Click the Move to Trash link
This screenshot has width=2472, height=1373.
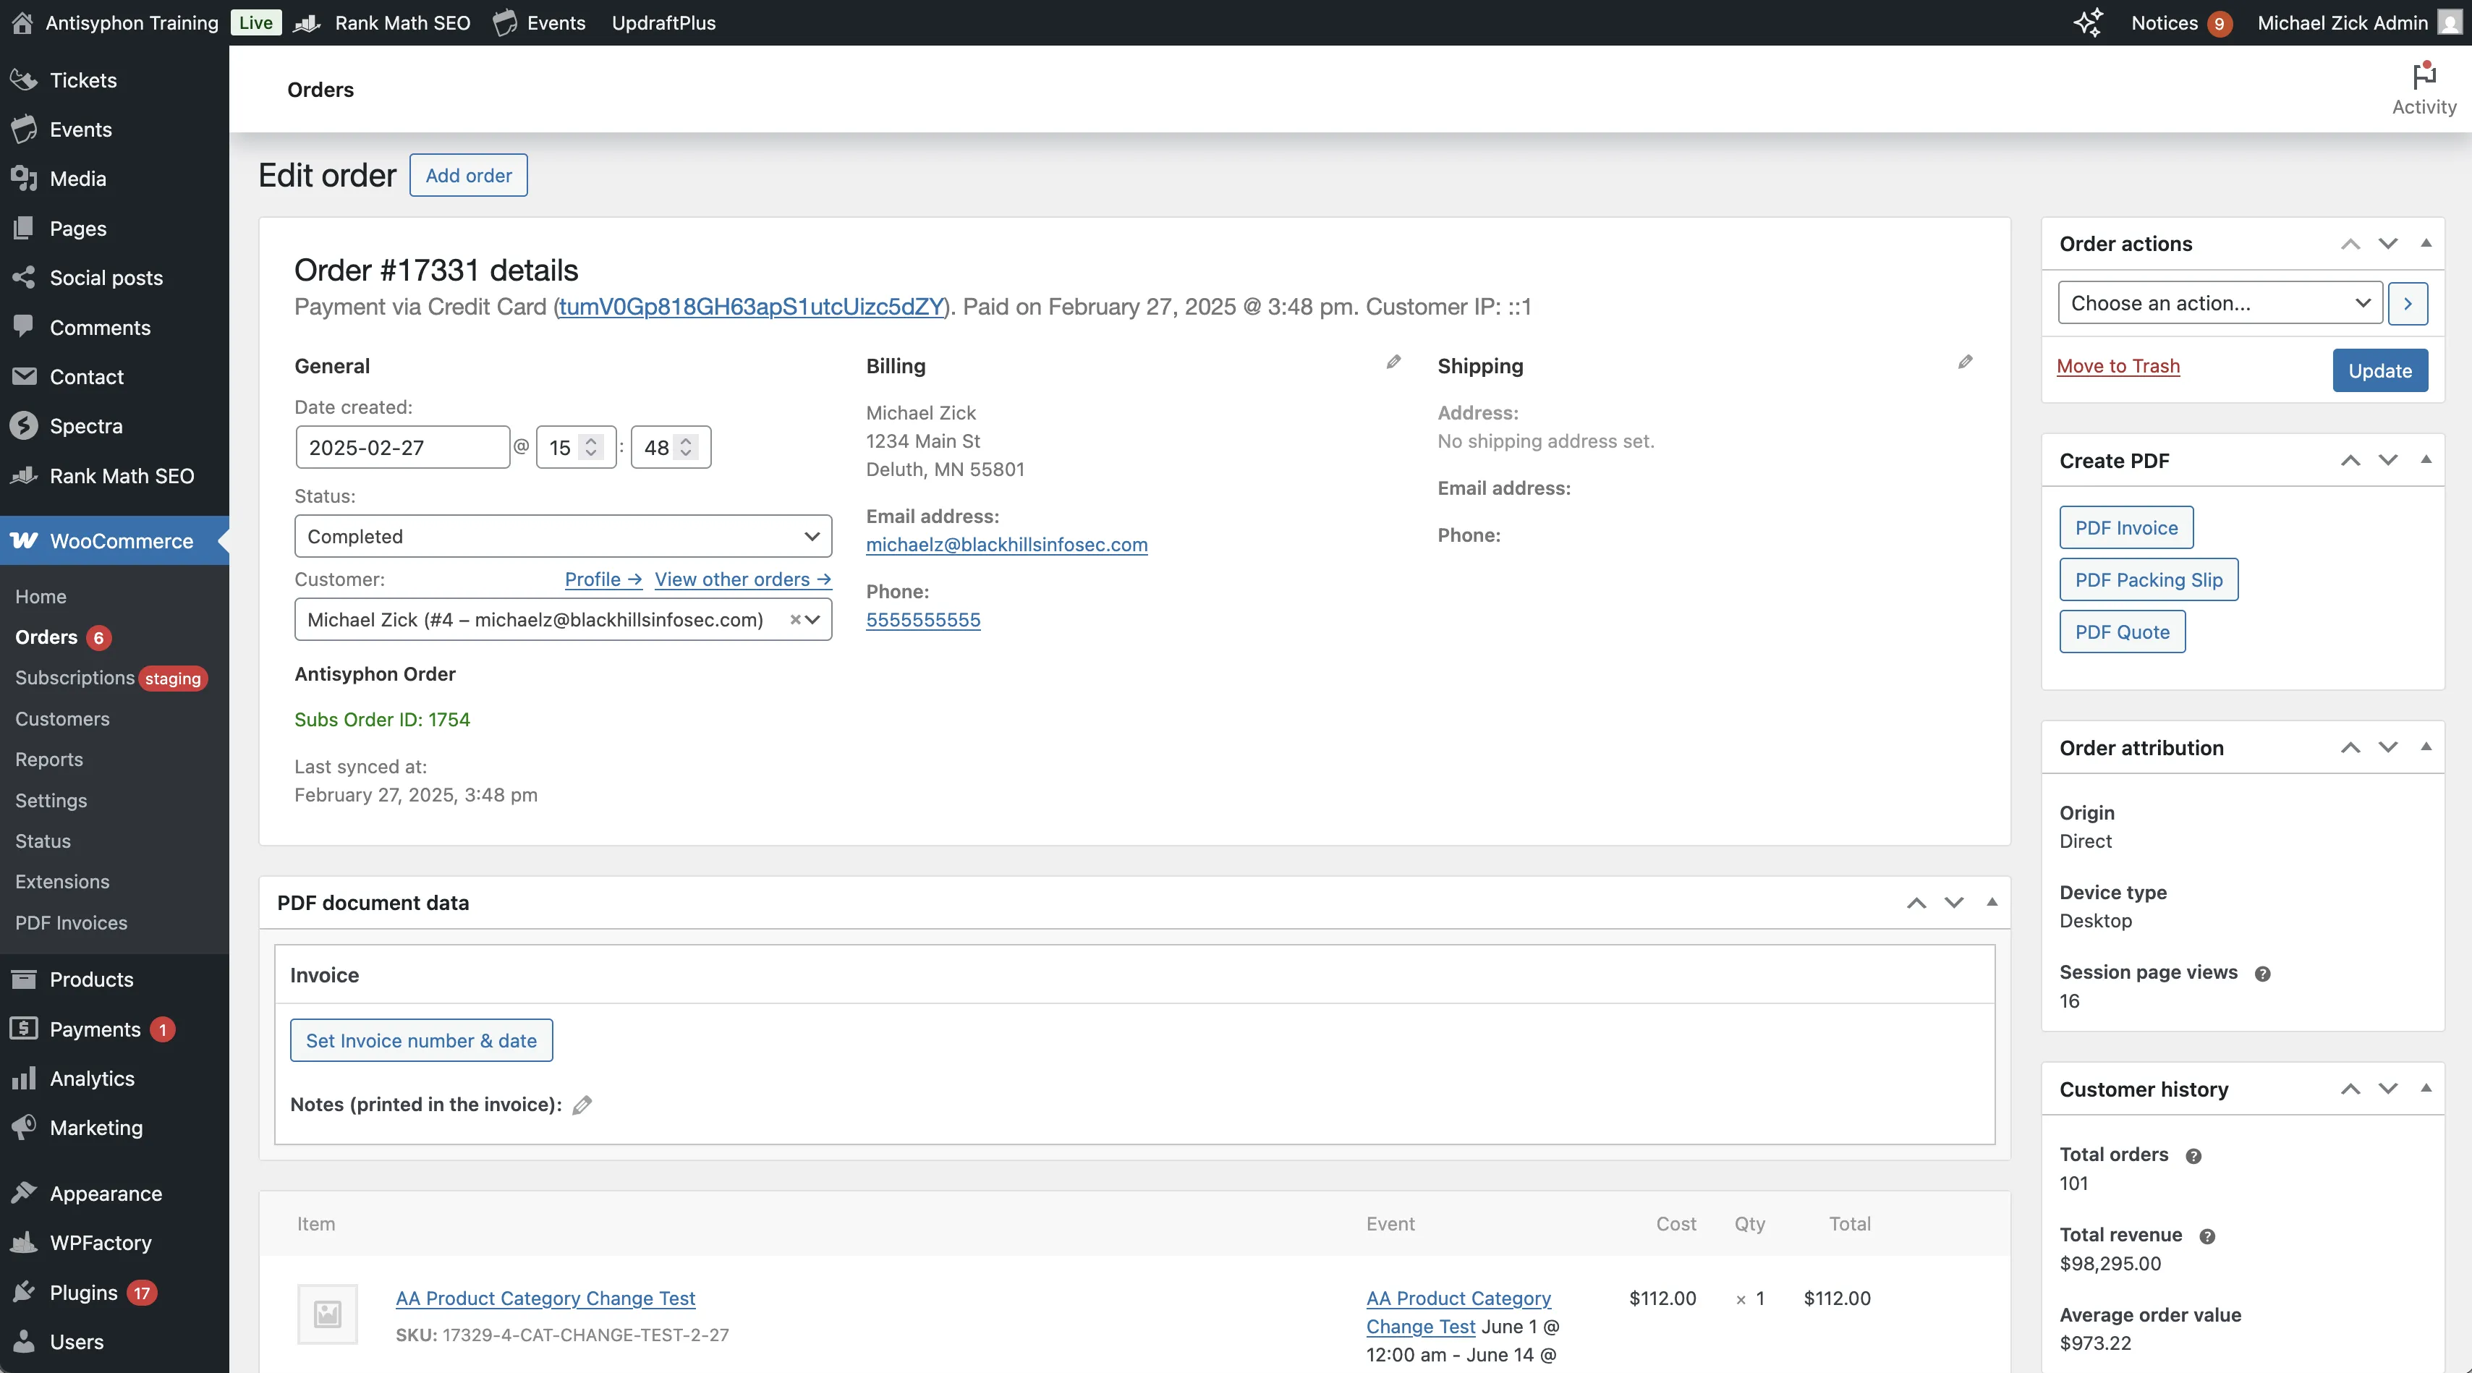[2119, 365]
